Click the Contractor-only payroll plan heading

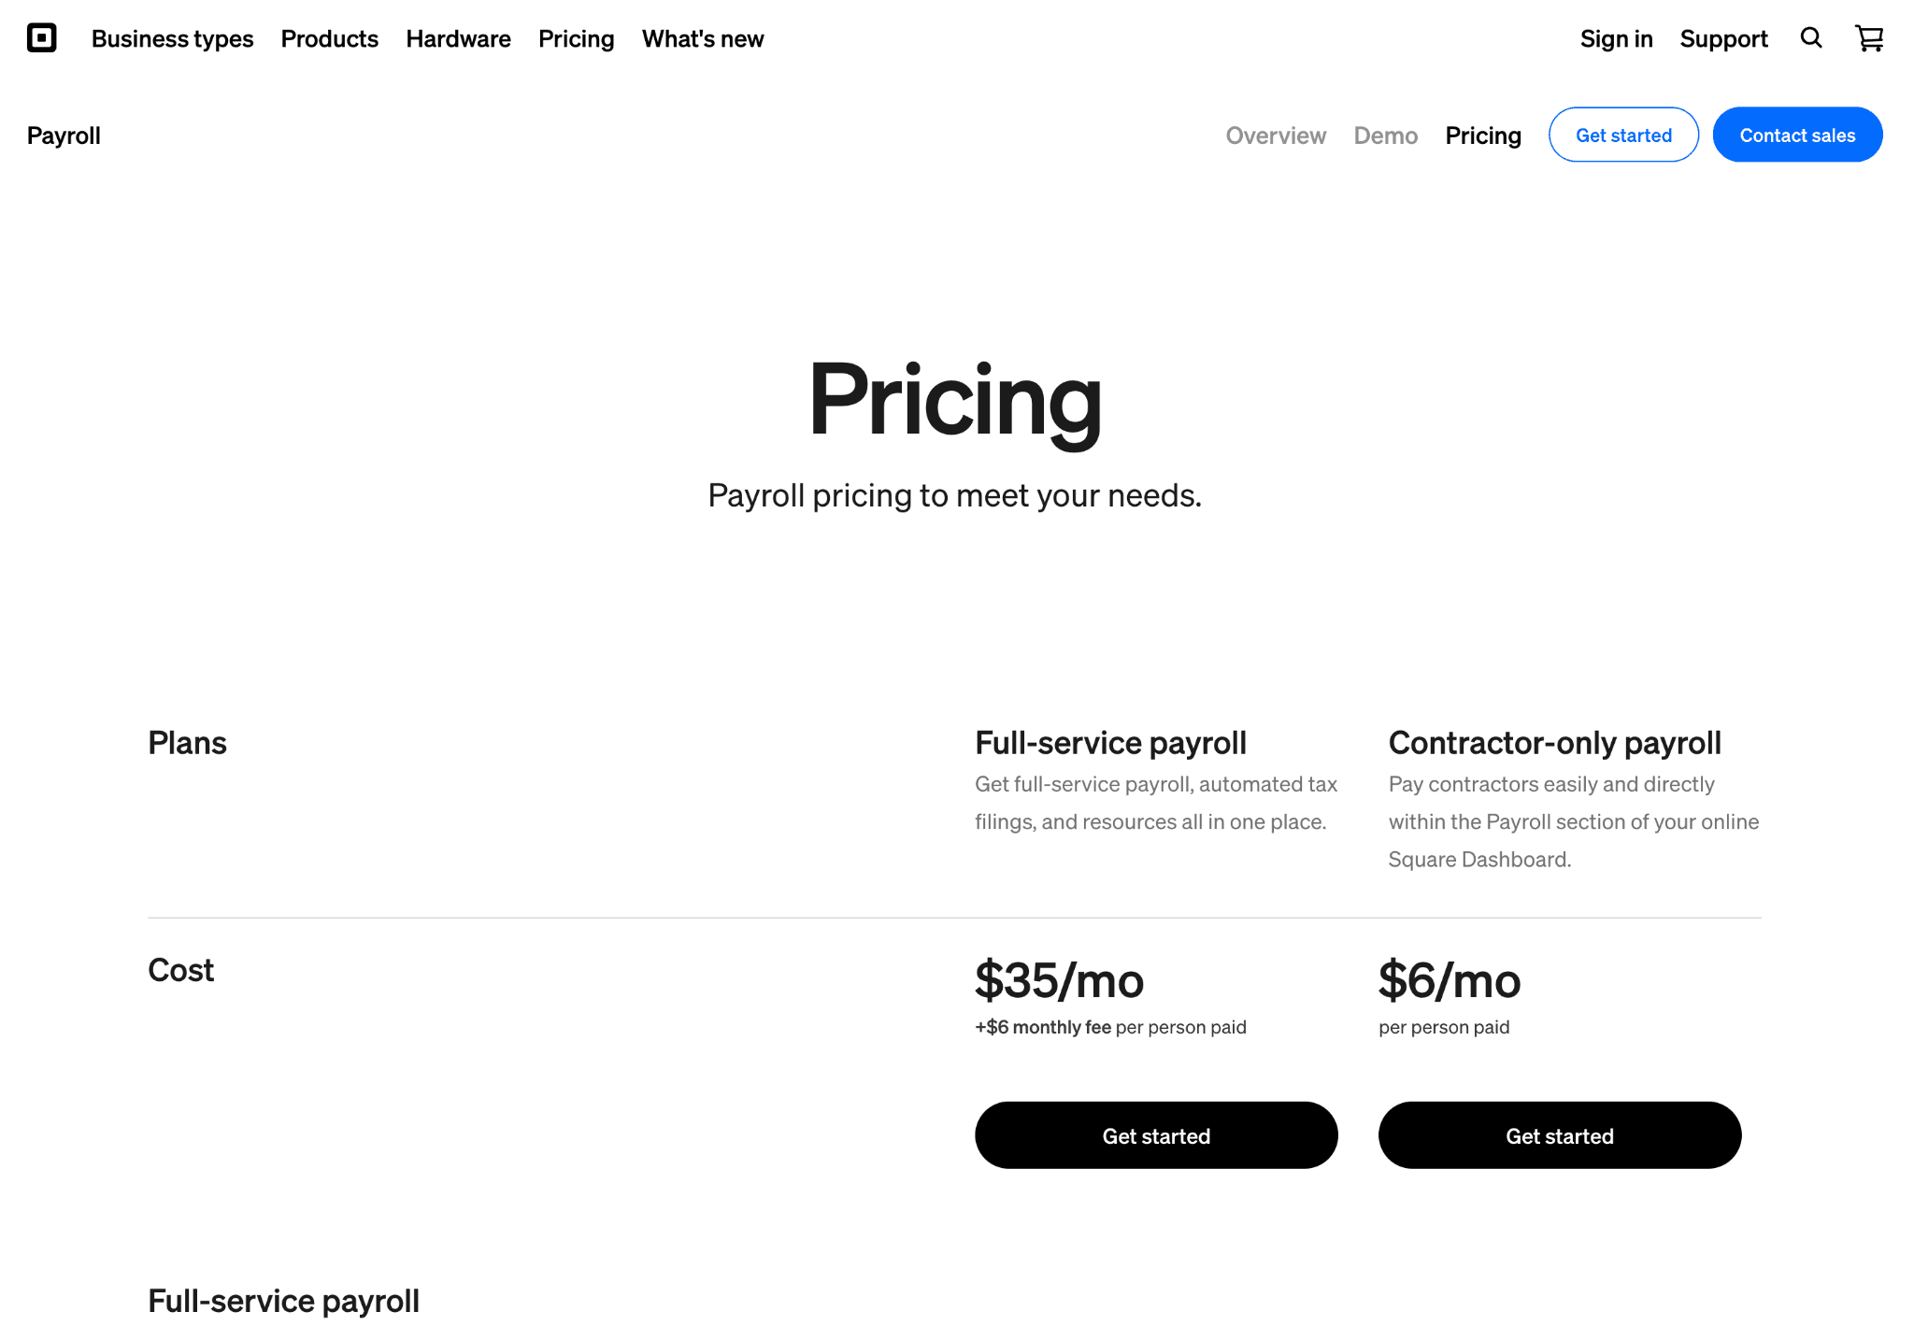point(1555,743)
